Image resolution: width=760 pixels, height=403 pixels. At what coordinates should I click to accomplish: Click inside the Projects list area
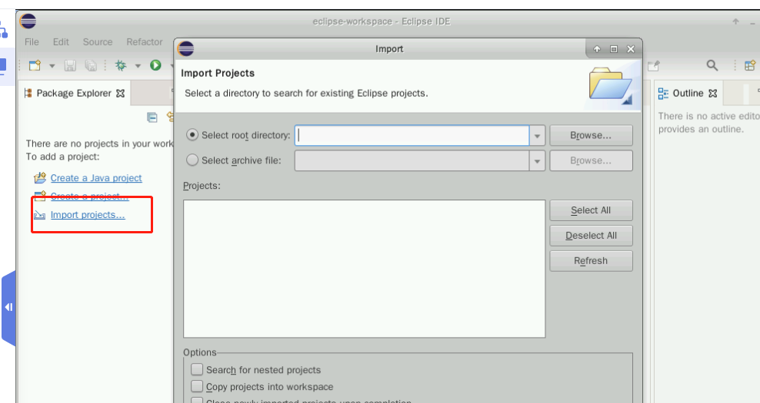click(364, 269)
